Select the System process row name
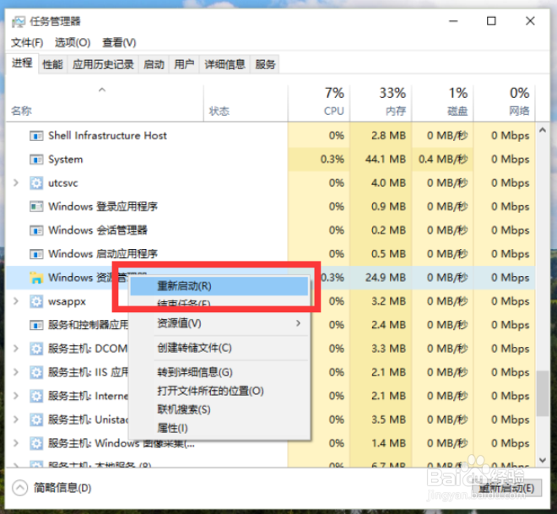557x514 pixels. (x=65, y=160)
